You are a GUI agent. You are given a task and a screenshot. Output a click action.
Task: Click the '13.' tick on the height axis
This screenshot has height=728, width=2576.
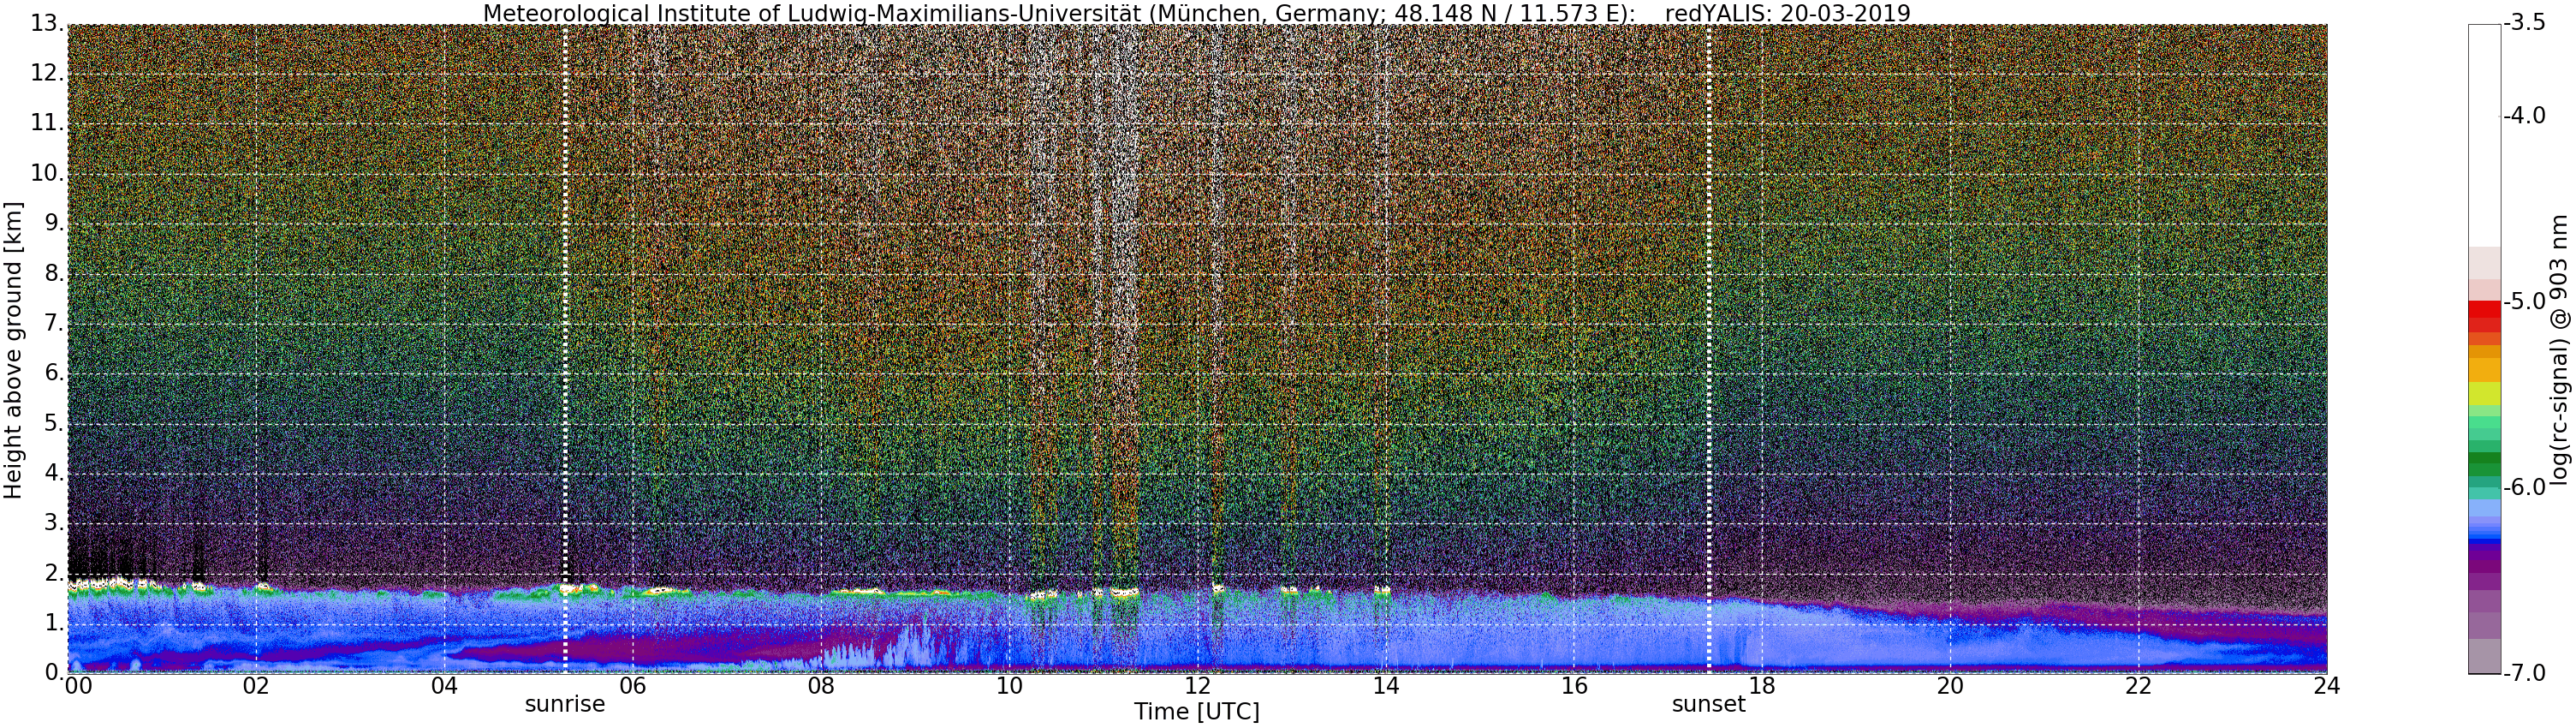[47, 23]
